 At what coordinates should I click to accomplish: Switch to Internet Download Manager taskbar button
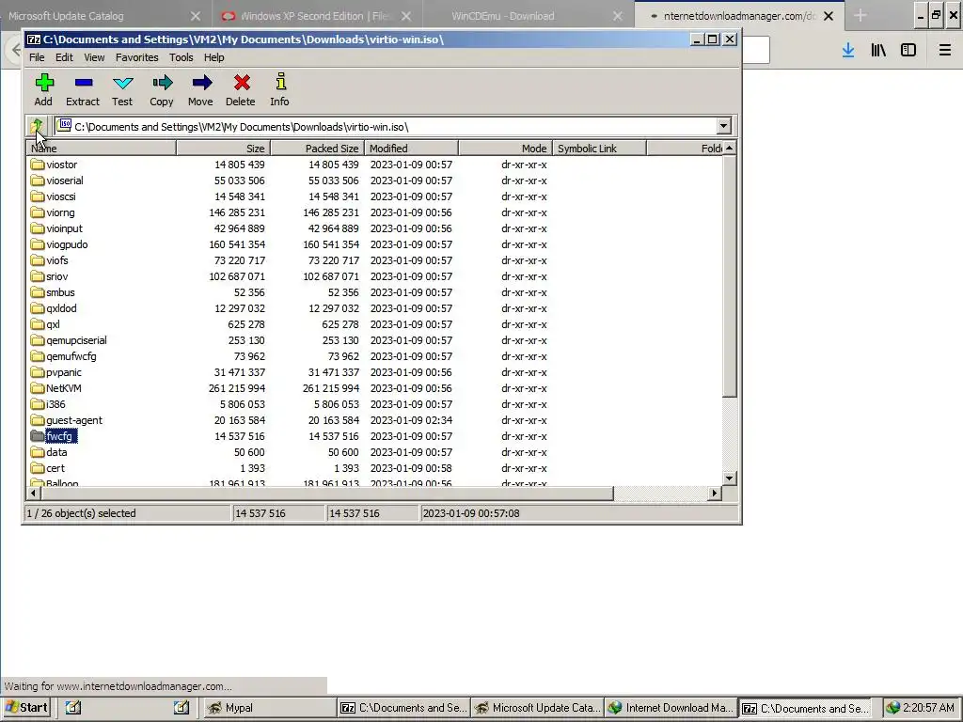point(671,708)
